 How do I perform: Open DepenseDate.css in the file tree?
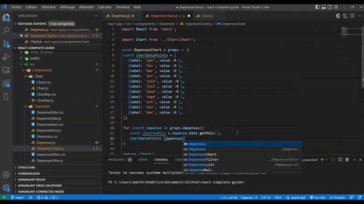[50, 112]
